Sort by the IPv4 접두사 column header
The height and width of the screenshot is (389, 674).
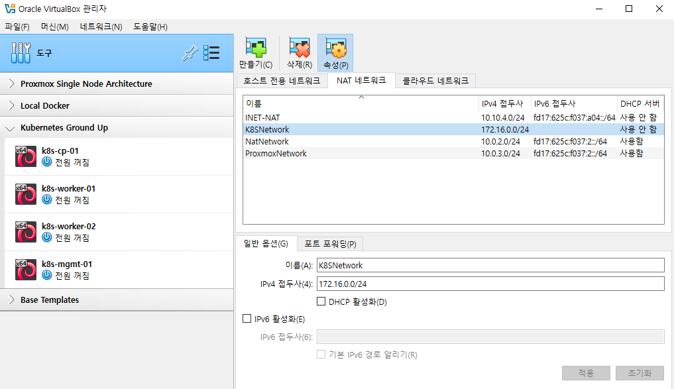pyautogui.click(x=504, y=103)
